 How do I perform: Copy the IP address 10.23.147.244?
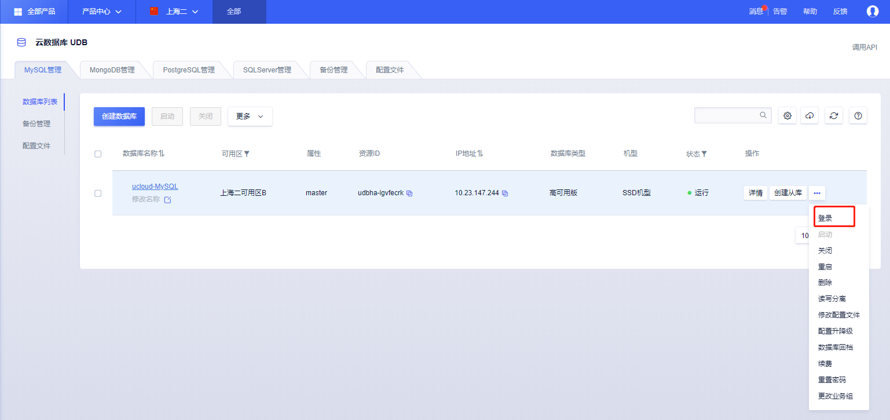coord(505,193)
